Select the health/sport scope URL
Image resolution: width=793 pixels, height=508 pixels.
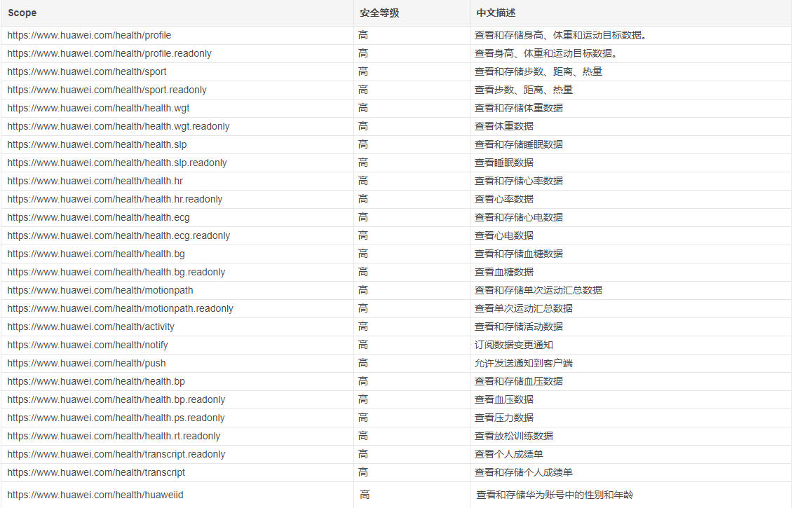[87, 71]
